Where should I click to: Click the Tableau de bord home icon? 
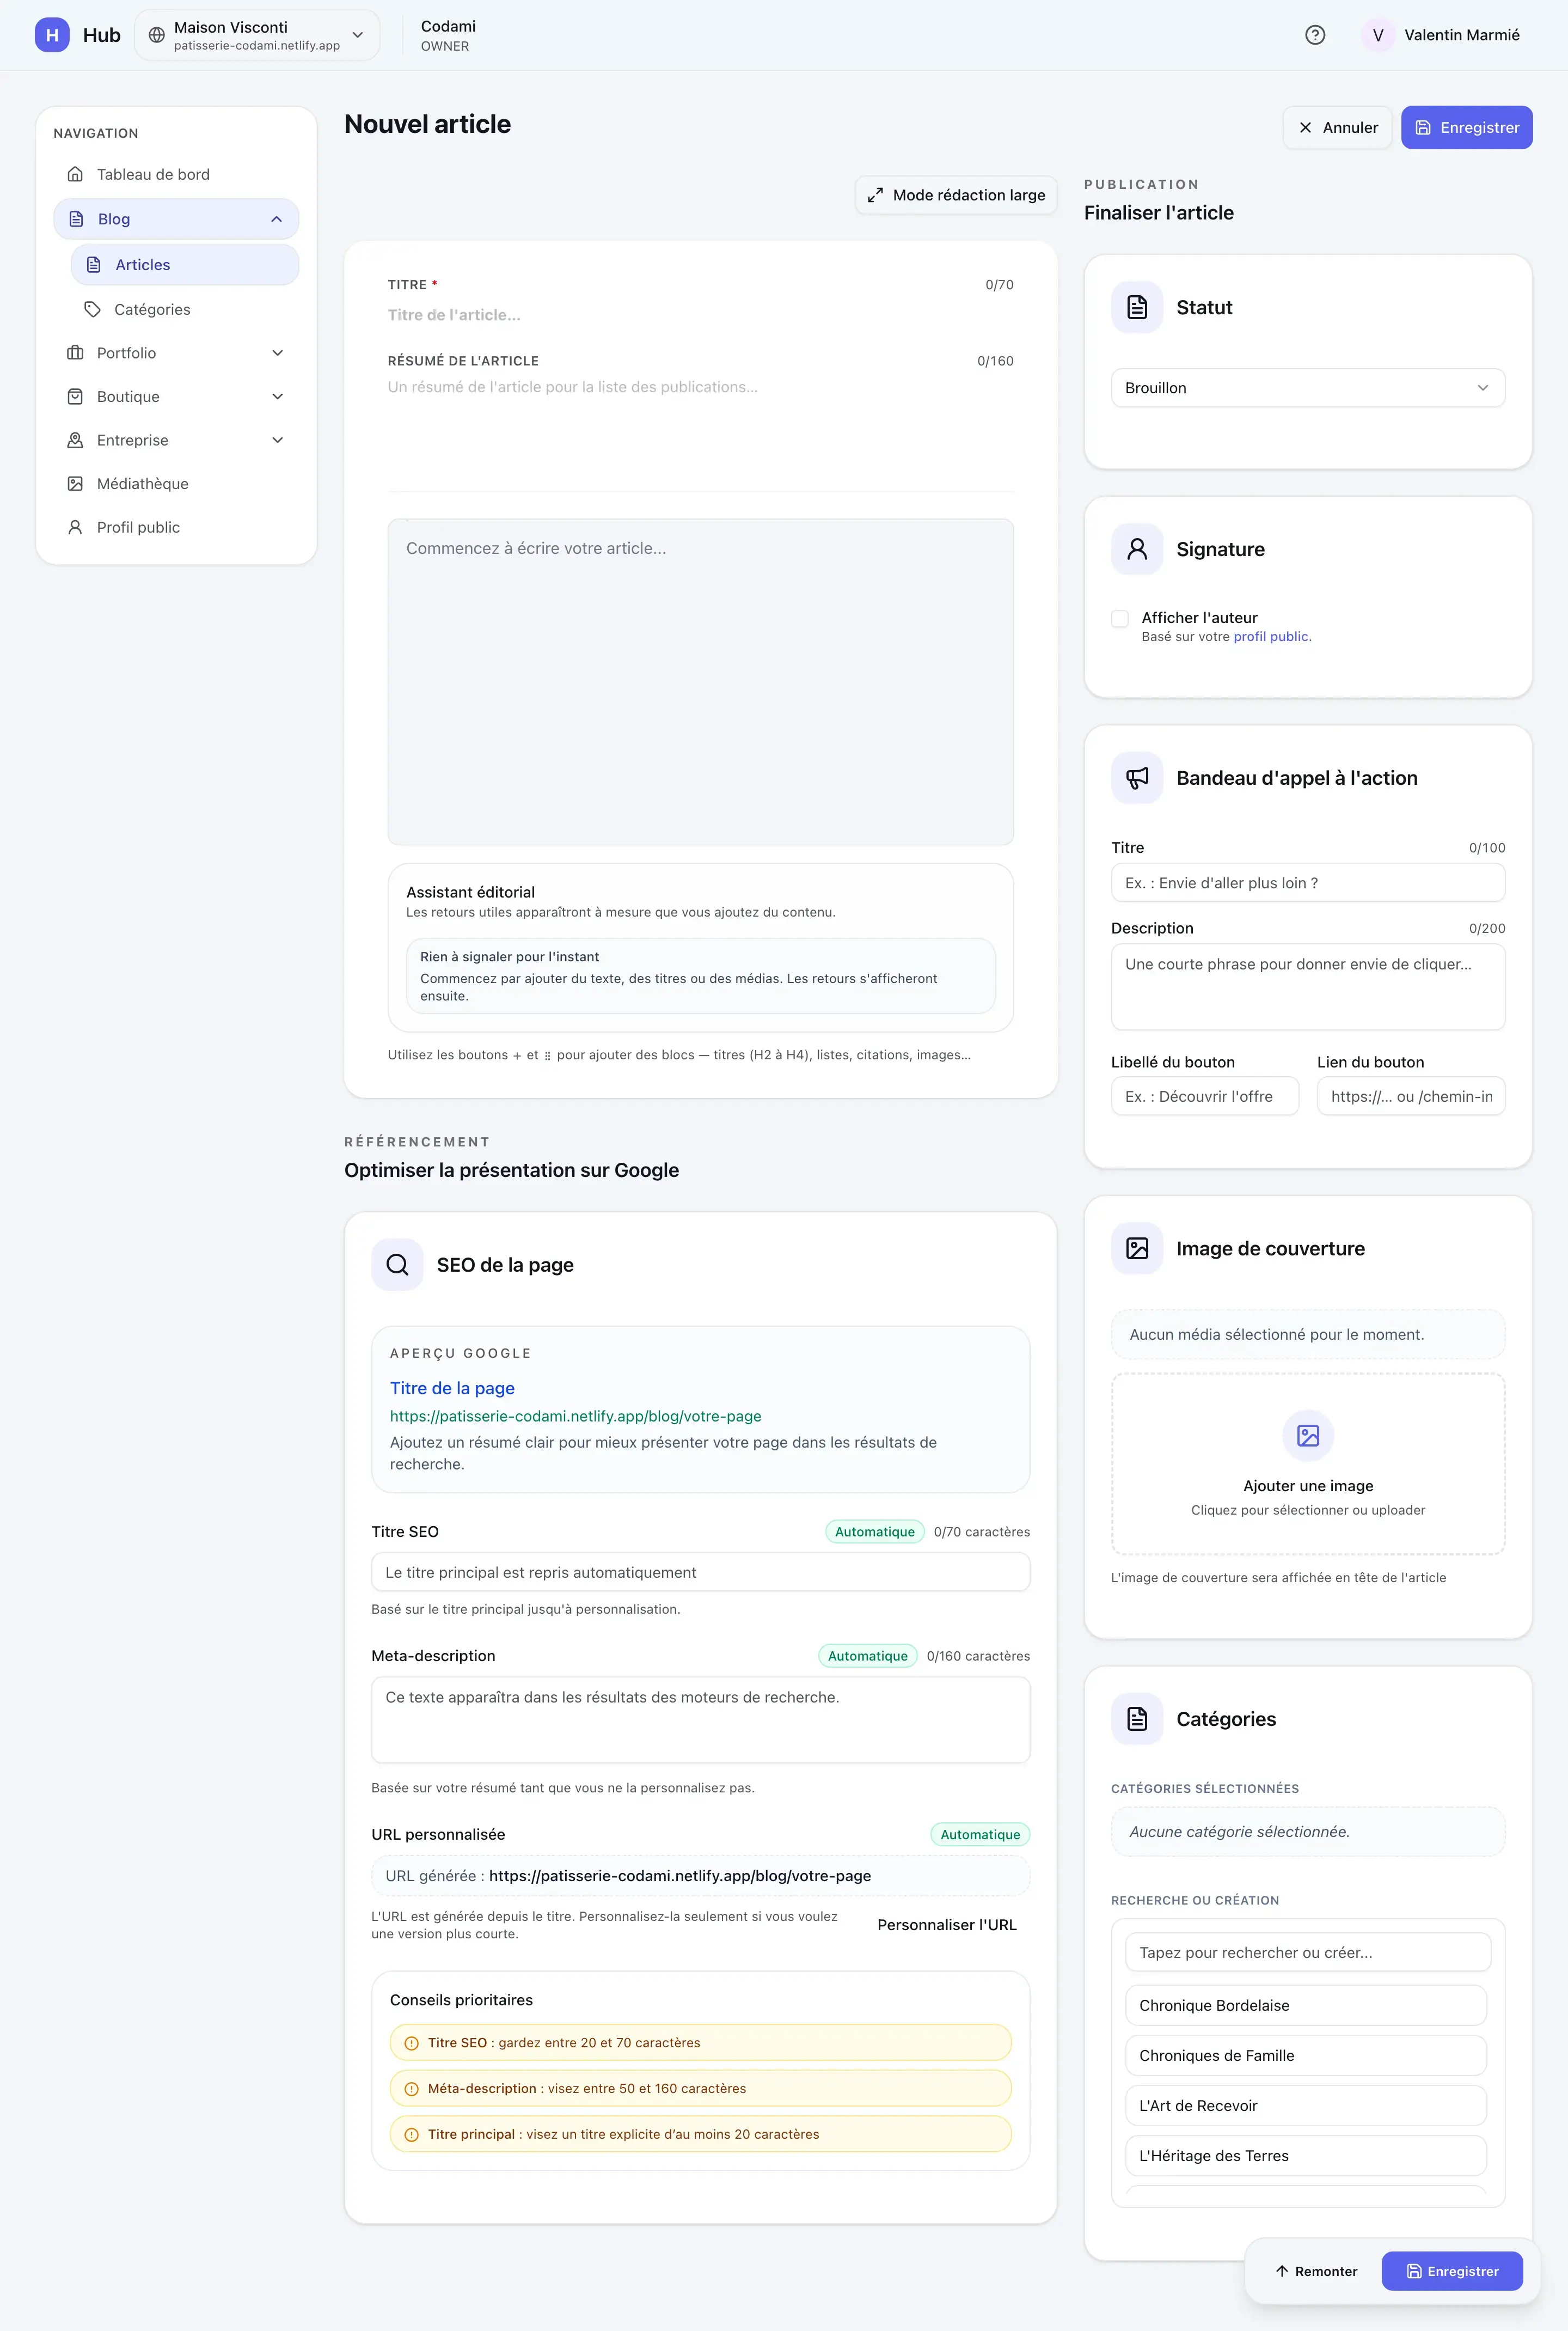[x=75, y=174]
